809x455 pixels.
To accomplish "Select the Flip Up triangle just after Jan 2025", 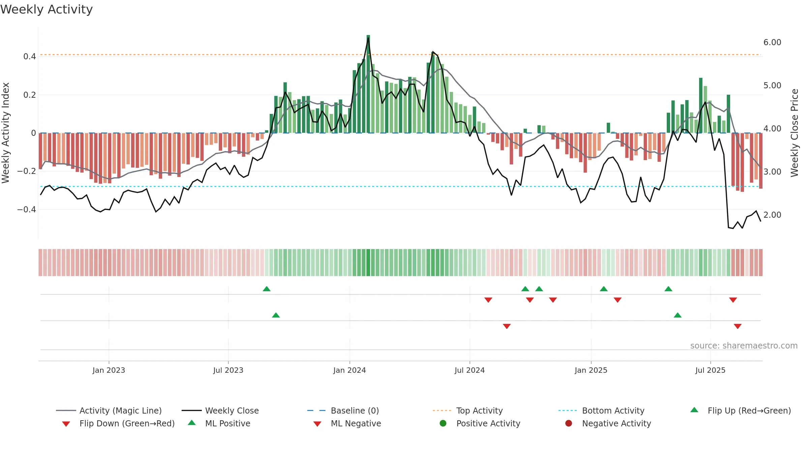I will (x=604, y=289).
